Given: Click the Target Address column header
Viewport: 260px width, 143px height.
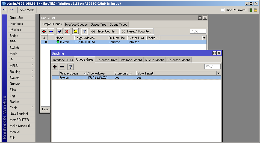Looking at the screenshot, I should click(x=91, y=38).
